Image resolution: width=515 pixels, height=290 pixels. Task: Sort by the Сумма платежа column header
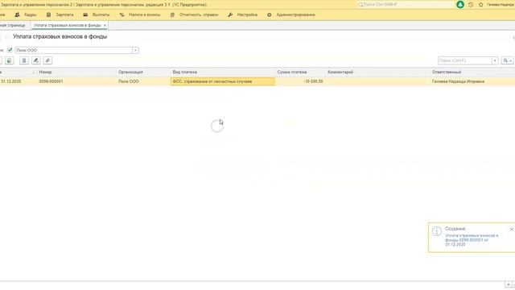[x=292, y=72]
